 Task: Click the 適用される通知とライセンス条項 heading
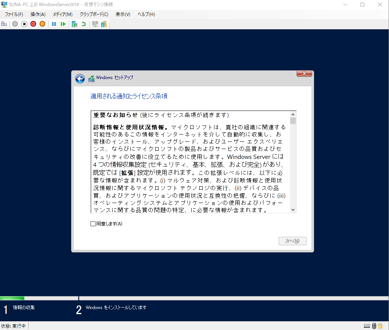(x=129, y=96)
